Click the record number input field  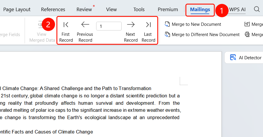tap(109, 26)
